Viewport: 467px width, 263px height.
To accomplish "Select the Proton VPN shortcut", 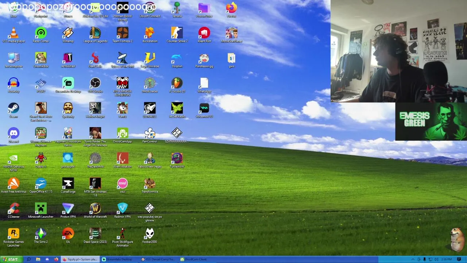I will coord(68,211).
